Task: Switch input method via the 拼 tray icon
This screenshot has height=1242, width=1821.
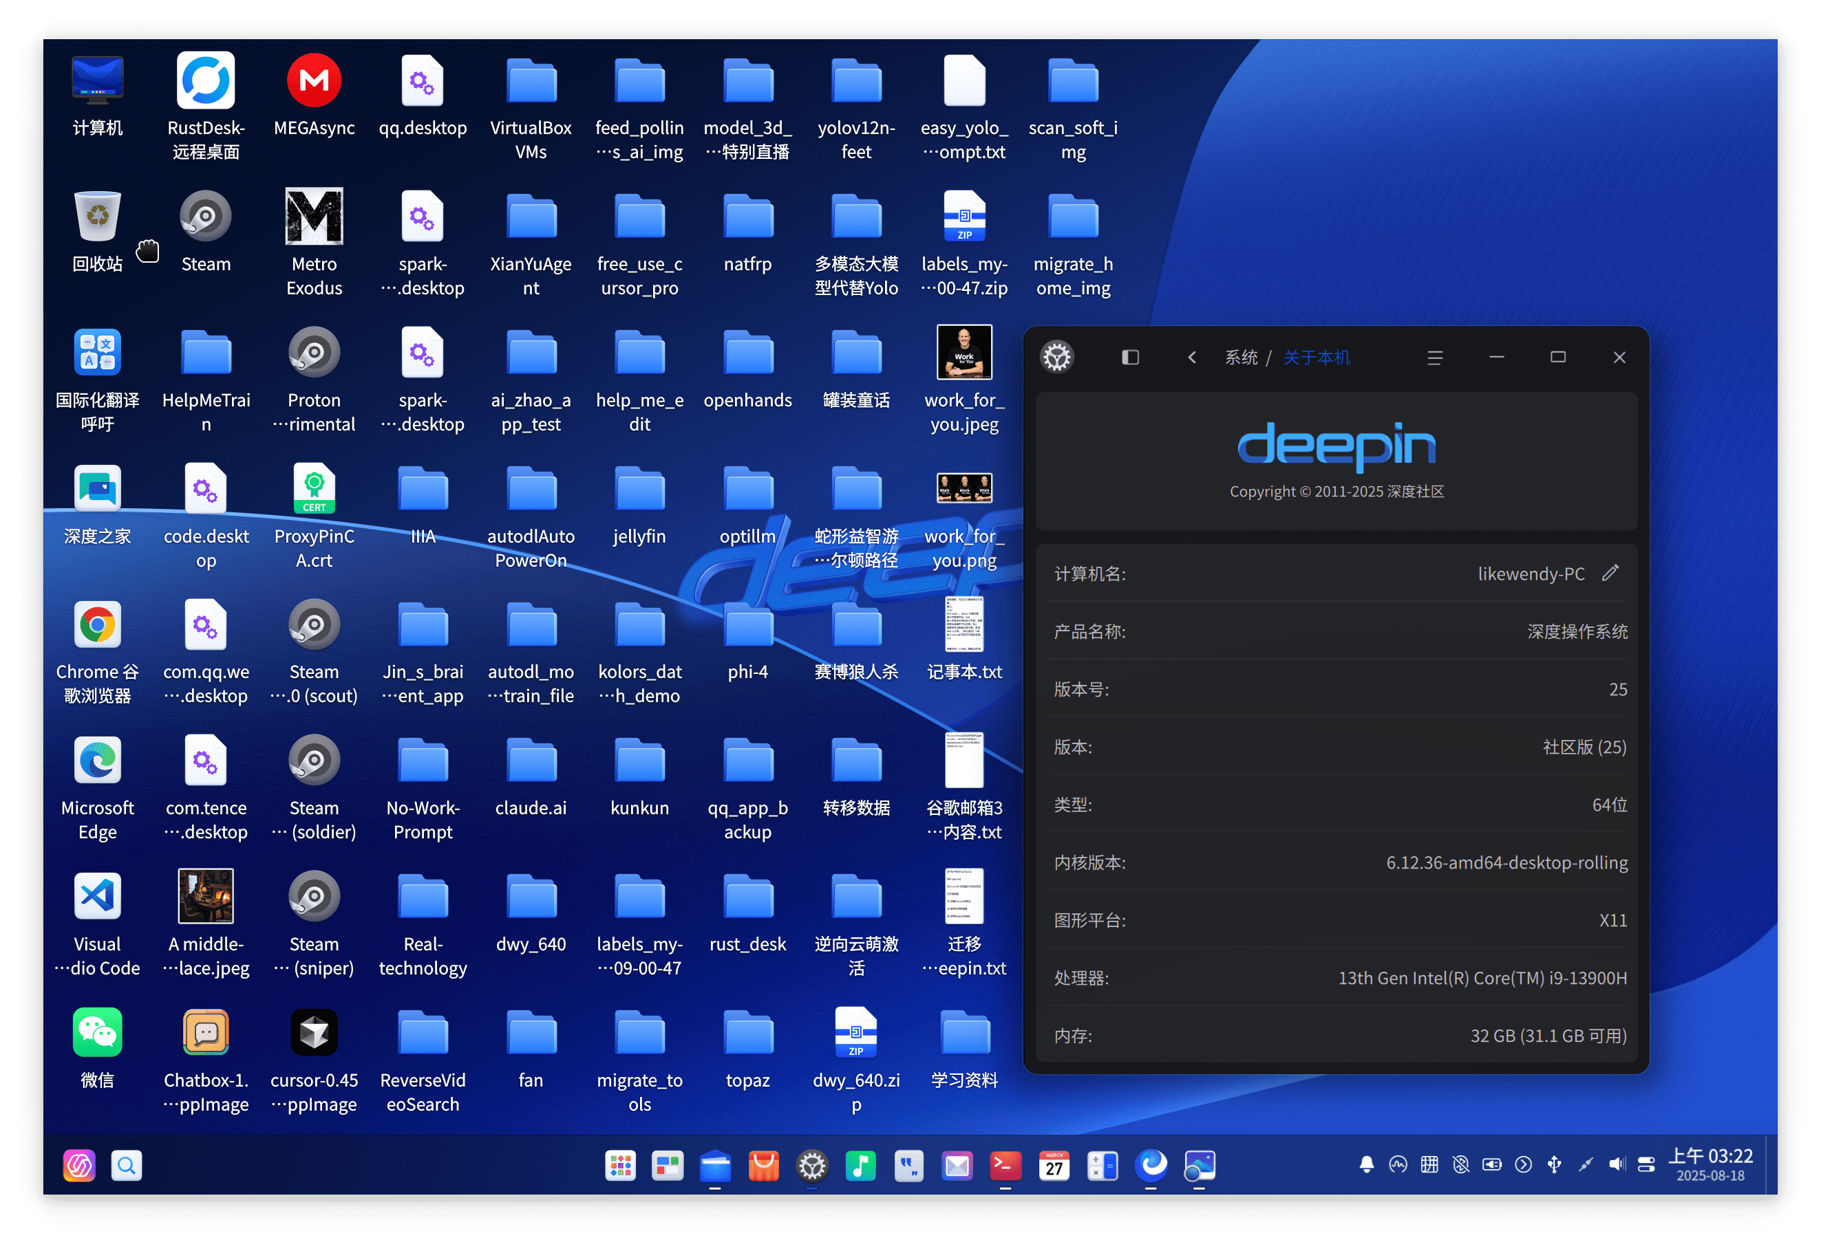Action: click(x=1429, y=1164)
